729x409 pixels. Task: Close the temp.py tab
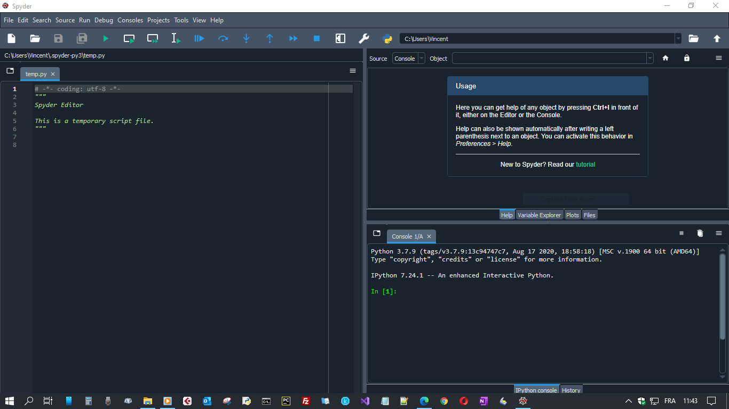pos(53,74)
